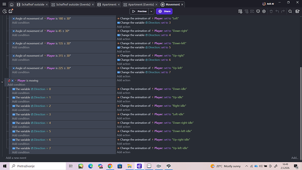Open the 20°C Mostly sunny weather widget

225,166
